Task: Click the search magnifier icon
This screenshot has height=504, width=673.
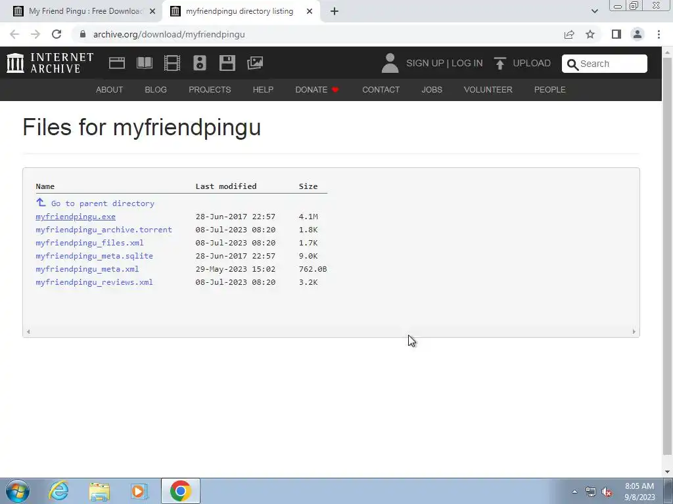Action: 572,64
